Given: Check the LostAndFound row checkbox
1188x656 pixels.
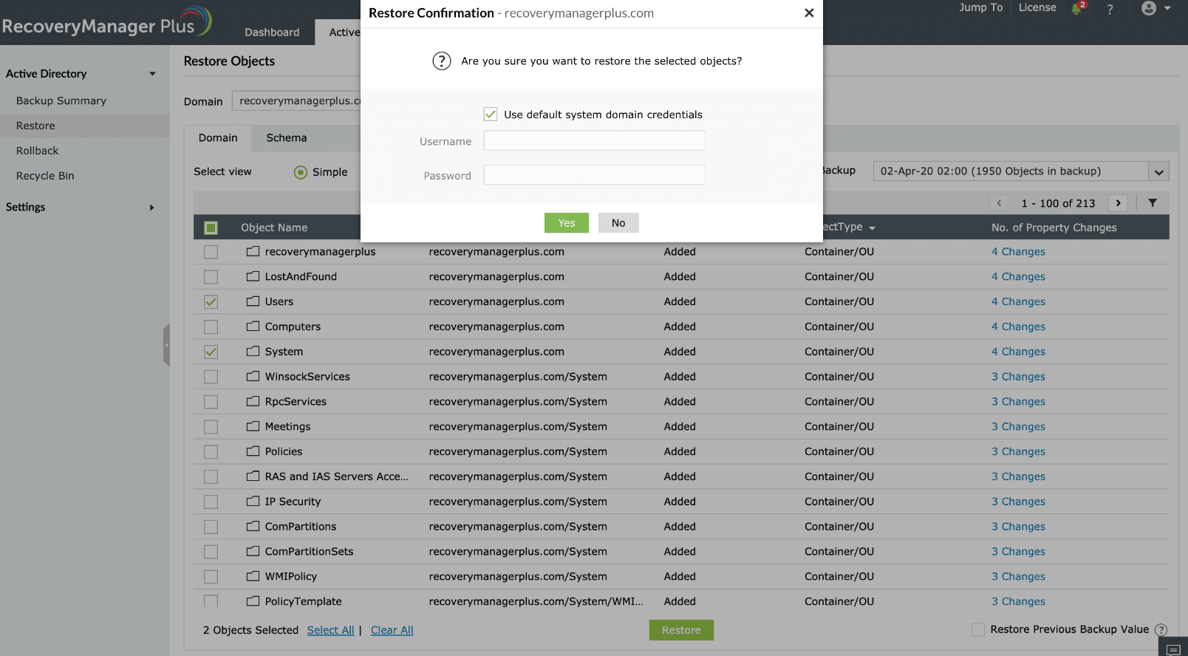Looking at the screenshot, I should click(x=211, y=277).
